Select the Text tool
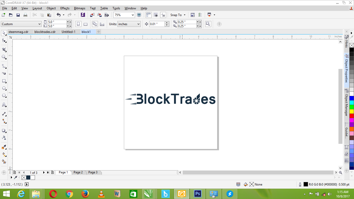Viewport: 354px width, 199px height. click(4, 105)
